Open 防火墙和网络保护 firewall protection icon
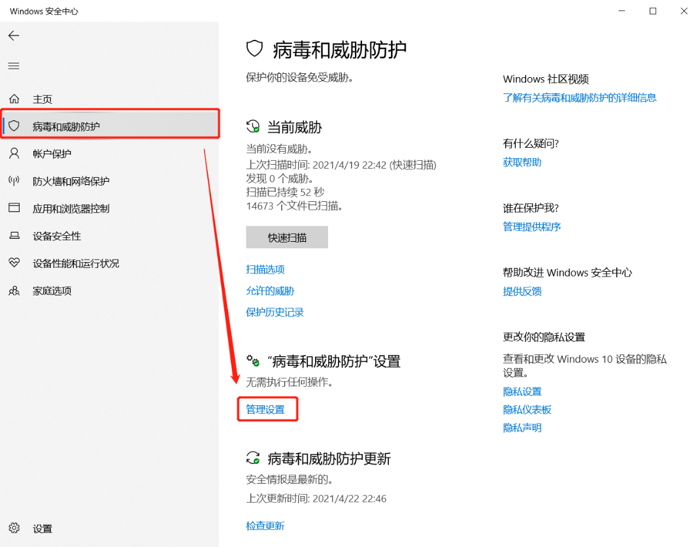This screenshot has height=547, width=700. click(14, 181)
